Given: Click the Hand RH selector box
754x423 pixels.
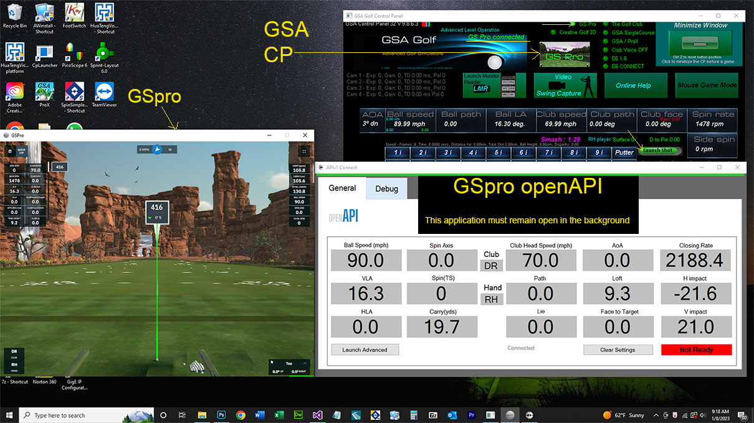Looking at the screenshot, I should tap(492, 299).
